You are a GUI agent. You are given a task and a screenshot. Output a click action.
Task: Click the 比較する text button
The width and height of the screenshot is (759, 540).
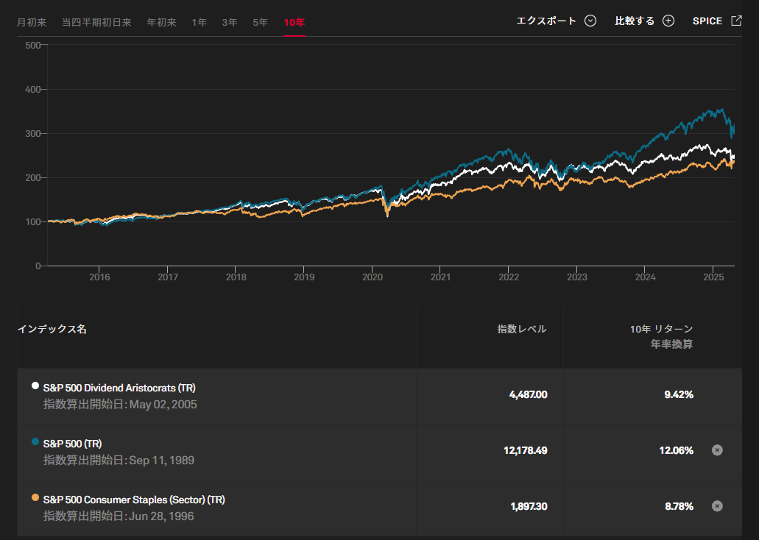[635, 21]
